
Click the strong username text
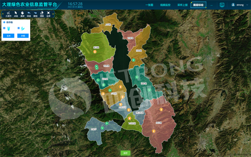240,5
